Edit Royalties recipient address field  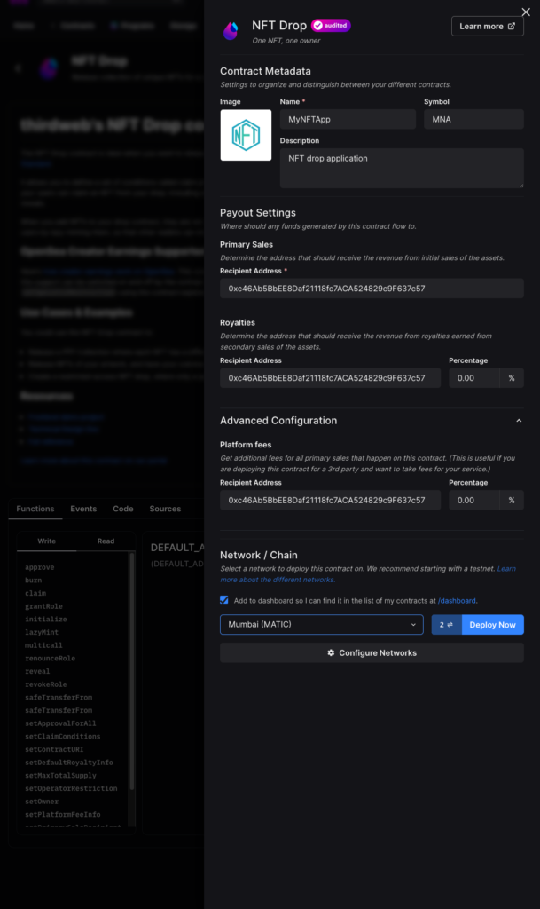pyautogui.click(x=330, y=378)
